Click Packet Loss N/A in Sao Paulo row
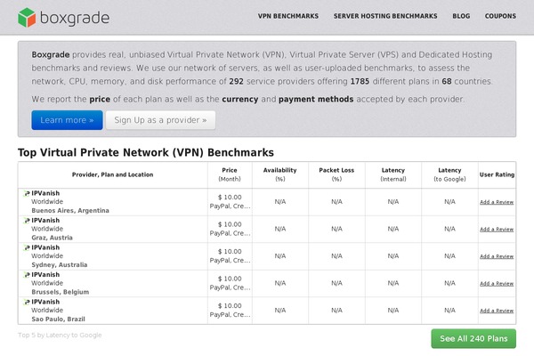Image resolution: width=534 pixels, height=356 pixels. tap(336, 311)
